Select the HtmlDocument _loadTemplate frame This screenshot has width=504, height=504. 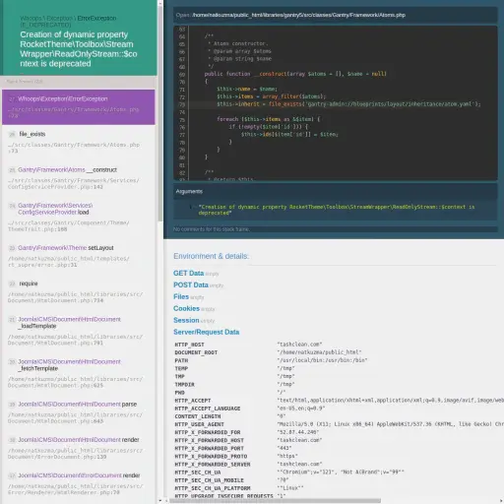[79, 331]
